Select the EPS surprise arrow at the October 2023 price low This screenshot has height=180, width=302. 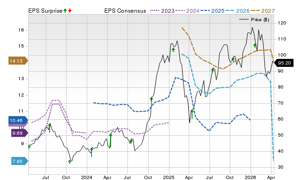tap(70, 162)
